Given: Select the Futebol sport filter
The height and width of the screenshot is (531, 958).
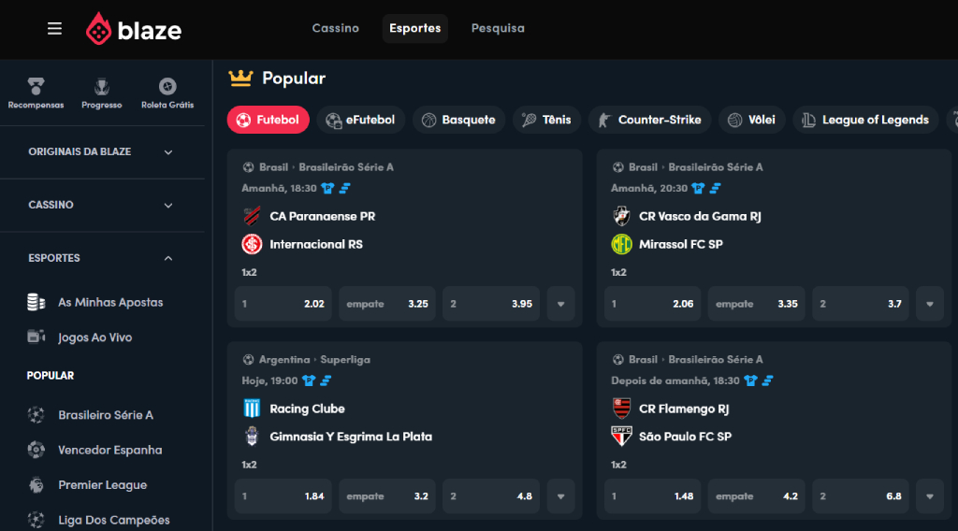Looking at the screenshot, I should 269,120.
